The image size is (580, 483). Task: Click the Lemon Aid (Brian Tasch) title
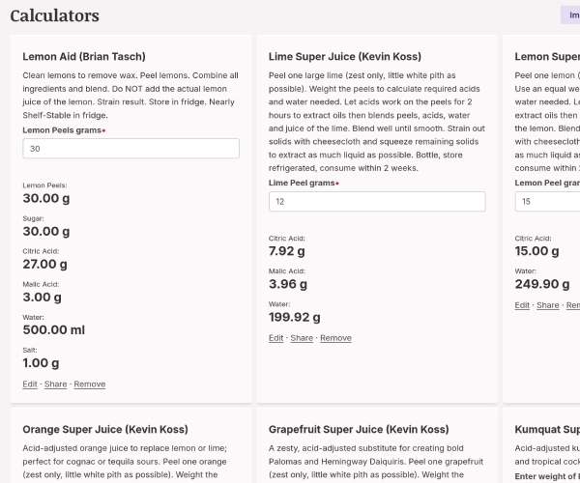point(83,57)
